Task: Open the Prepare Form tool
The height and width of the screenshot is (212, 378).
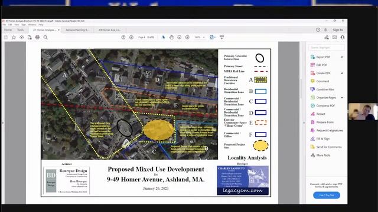Action: [x=325, y=122]
